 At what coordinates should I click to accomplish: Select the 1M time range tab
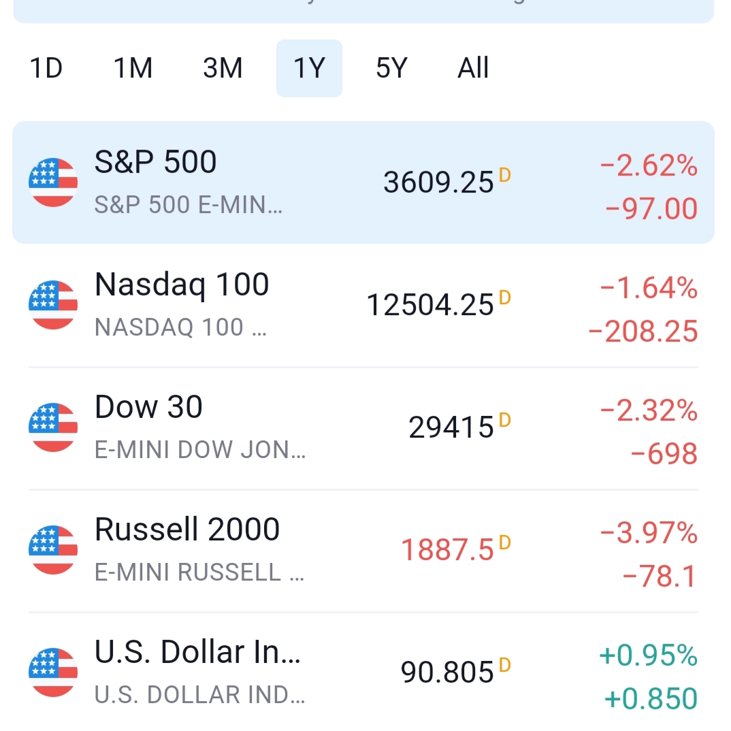(x=133, y=69)
